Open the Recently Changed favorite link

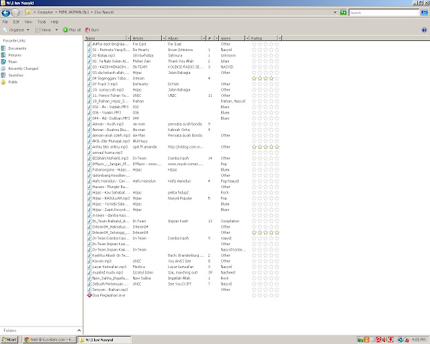coord(24,69)
